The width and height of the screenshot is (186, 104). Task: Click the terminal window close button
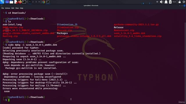coord(184,5)
